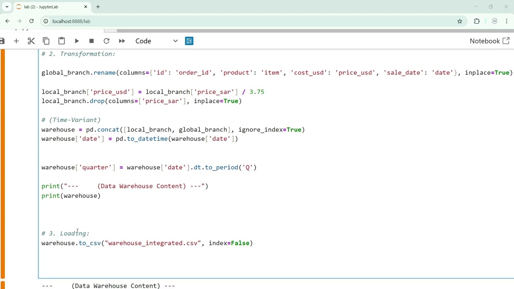This screenshot has height=289, width=514.
Task: Click the global_branch.rename code line
Action: 277,73
